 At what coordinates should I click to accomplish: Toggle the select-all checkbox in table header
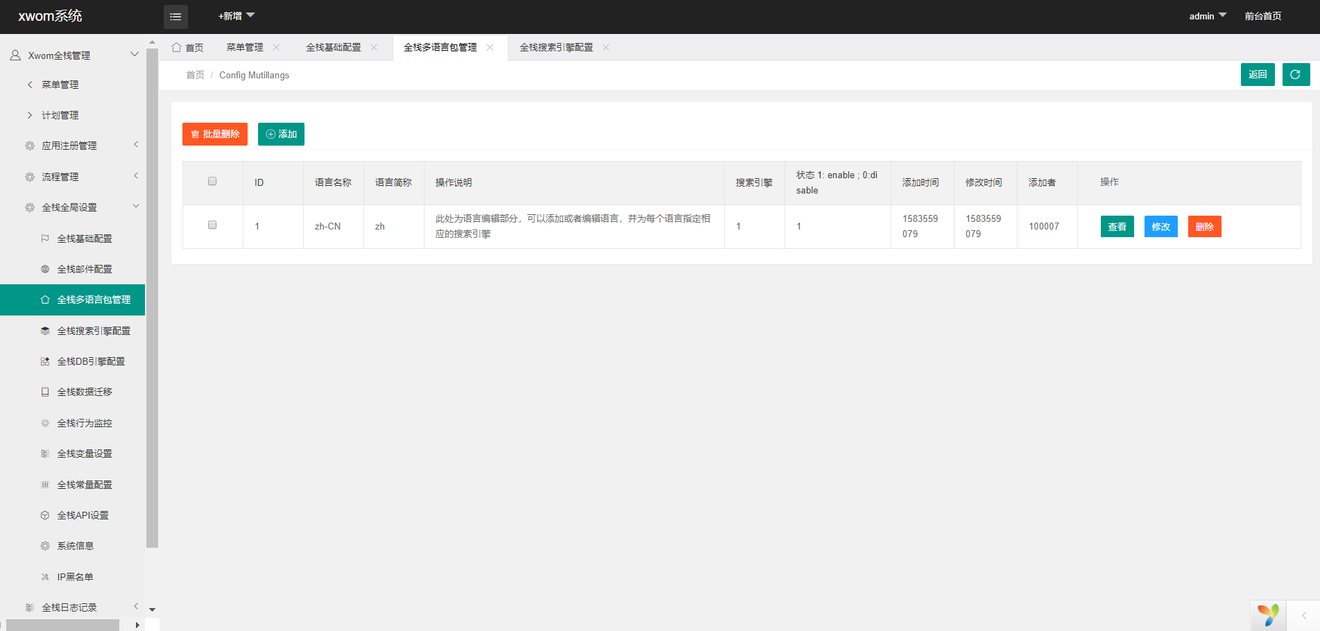click(x=212, y=181)
